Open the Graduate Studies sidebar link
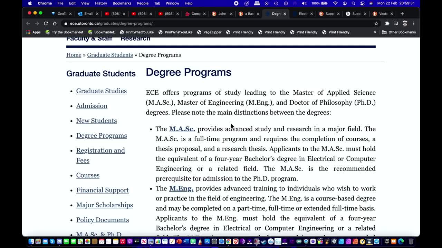442x248 pixels. (102, 91)
